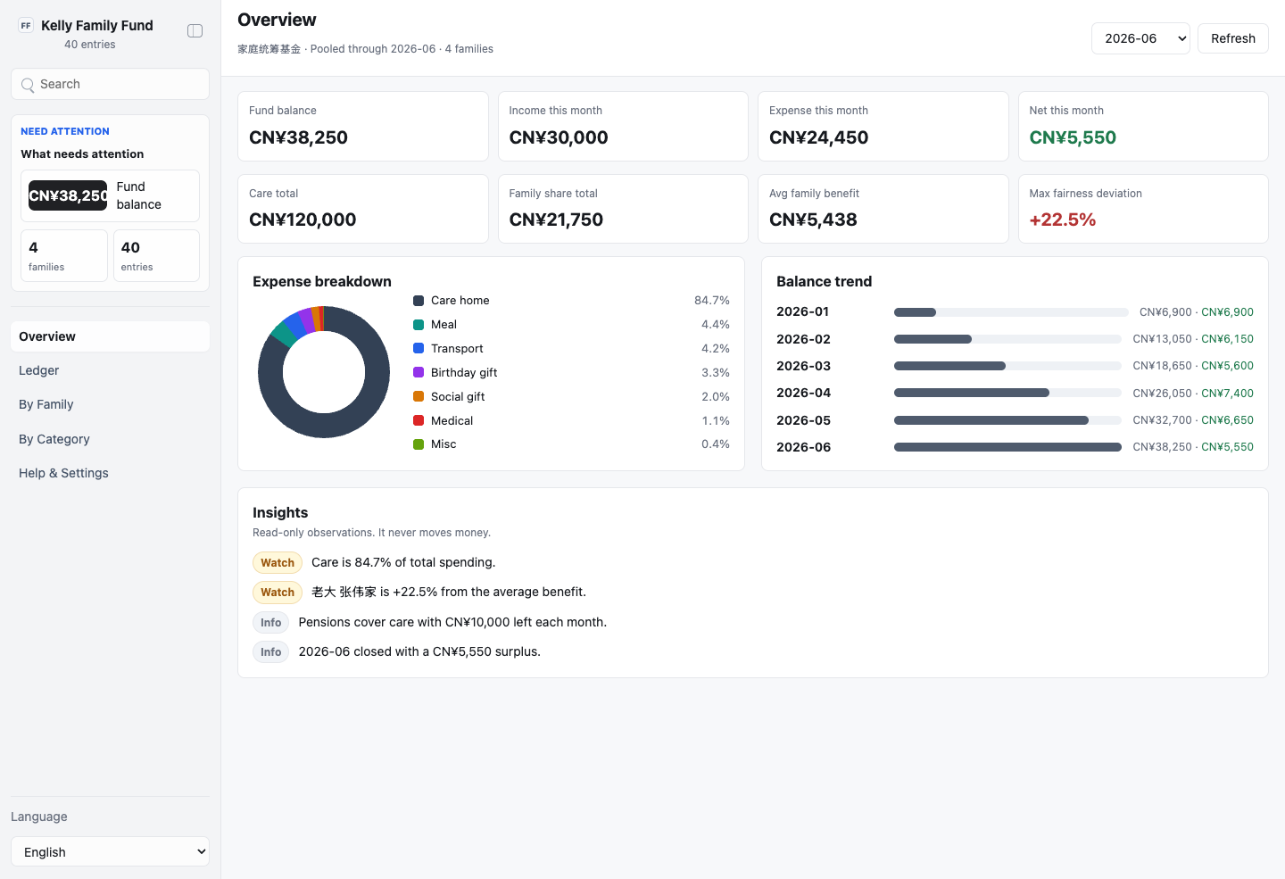Click the Family share total CN¥21,750 value
1285x879 pixels.
[556, 220]
